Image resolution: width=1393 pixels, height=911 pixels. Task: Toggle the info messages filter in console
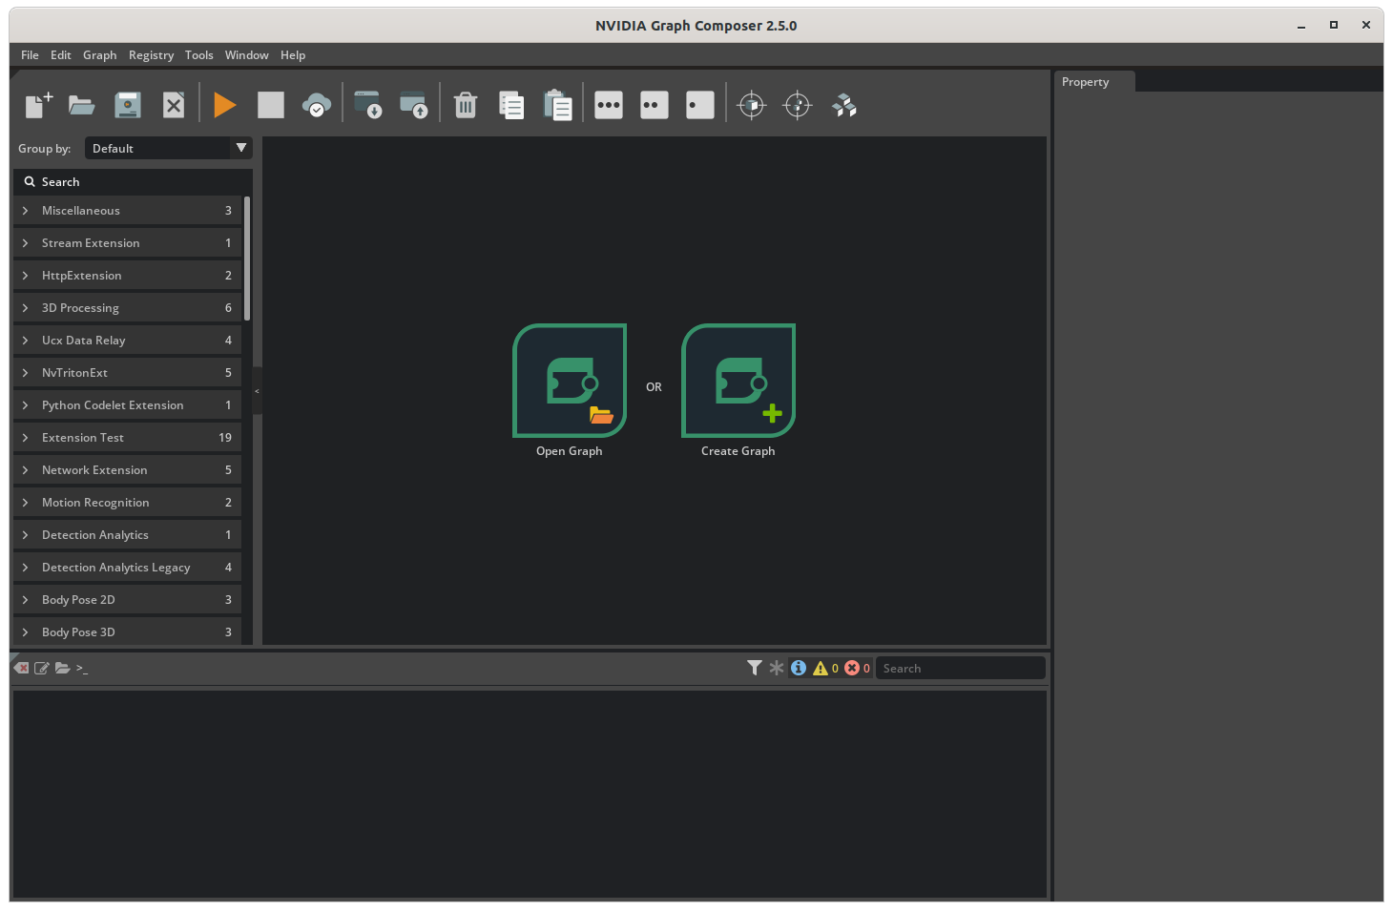[x=799, y=668]
